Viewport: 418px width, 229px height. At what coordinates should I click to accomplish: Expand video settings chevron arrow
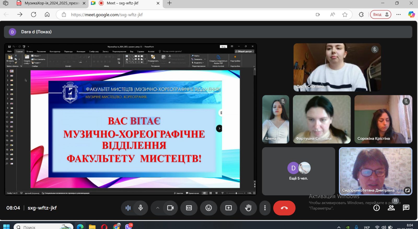tap(158, 208)
